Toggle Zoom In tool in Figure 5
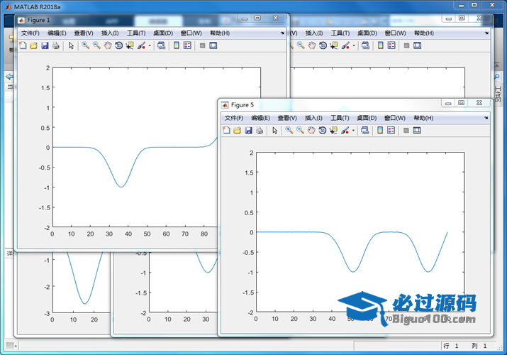The height and width of the screenshot is (355, 507). coord(289,131)
